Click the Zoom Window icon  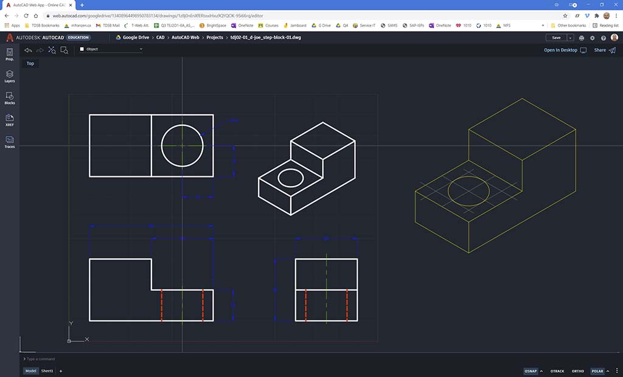(64, 50)
